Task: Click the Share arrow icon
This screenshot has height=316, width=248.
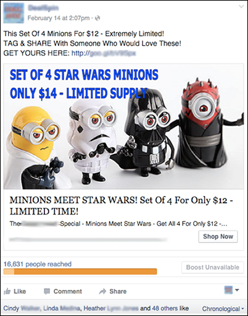Action: click(102, 291)
